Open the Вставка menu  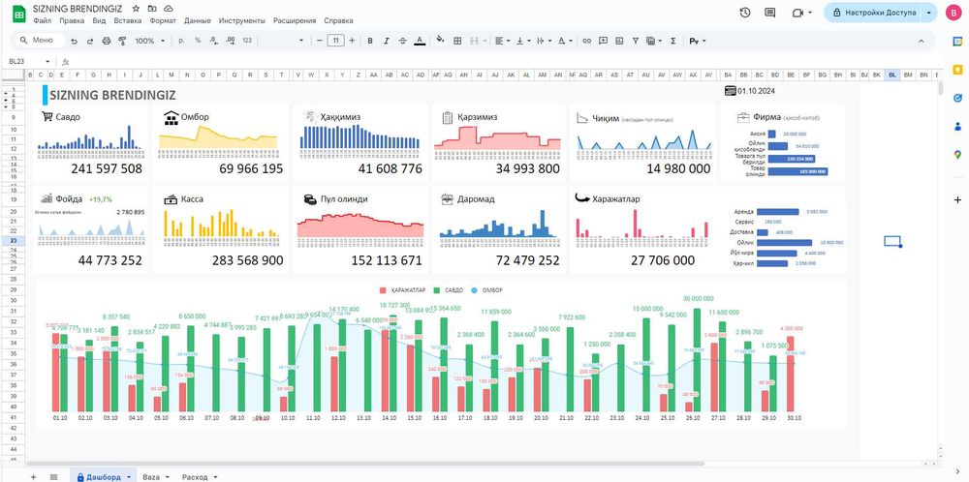point(127,20)
